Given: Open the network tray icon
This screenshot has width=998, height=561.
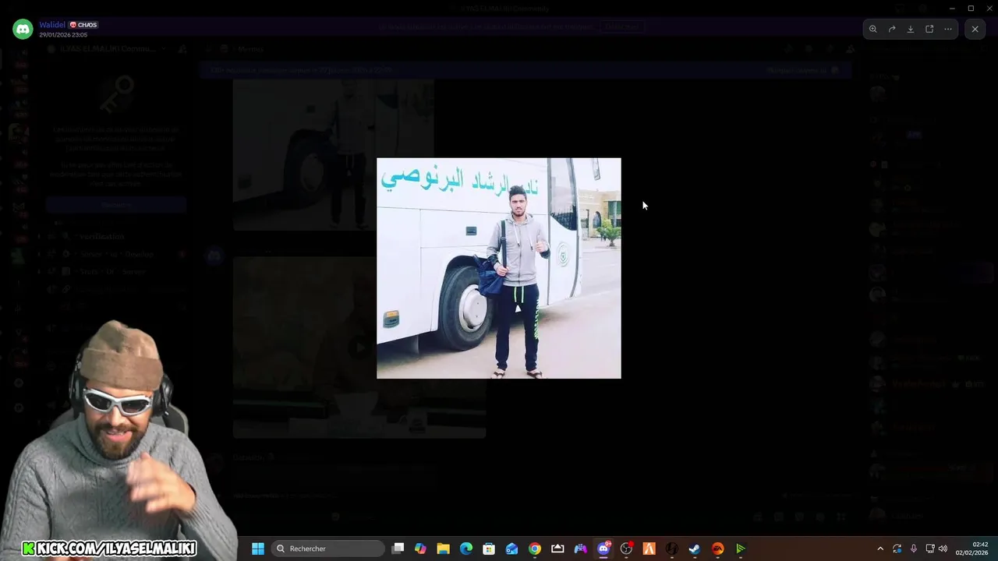Looking at the screenshot, I should [x=930, y=549].
